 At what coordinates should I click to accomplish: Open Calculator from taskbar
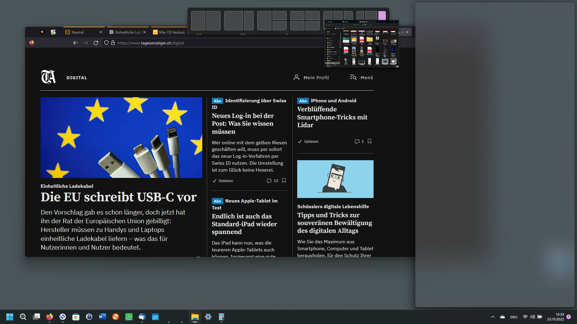pyautogui.click(x=221, y=317)
